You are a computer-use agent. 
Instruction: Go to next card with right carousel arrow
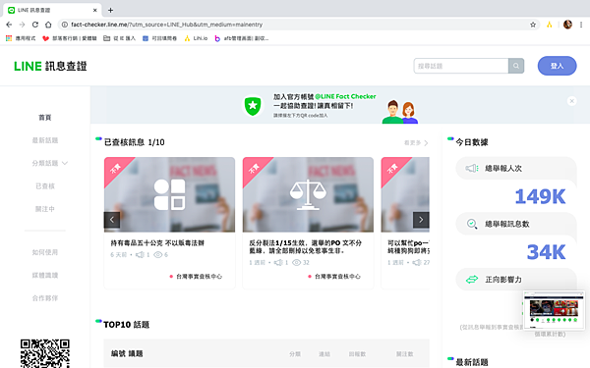pyautogui.click(x=421, y=220)
